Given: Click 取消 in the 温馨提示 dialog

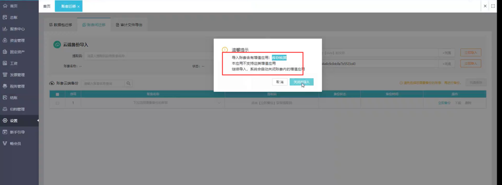Looking at the screenshot, I should coord(280,82).
